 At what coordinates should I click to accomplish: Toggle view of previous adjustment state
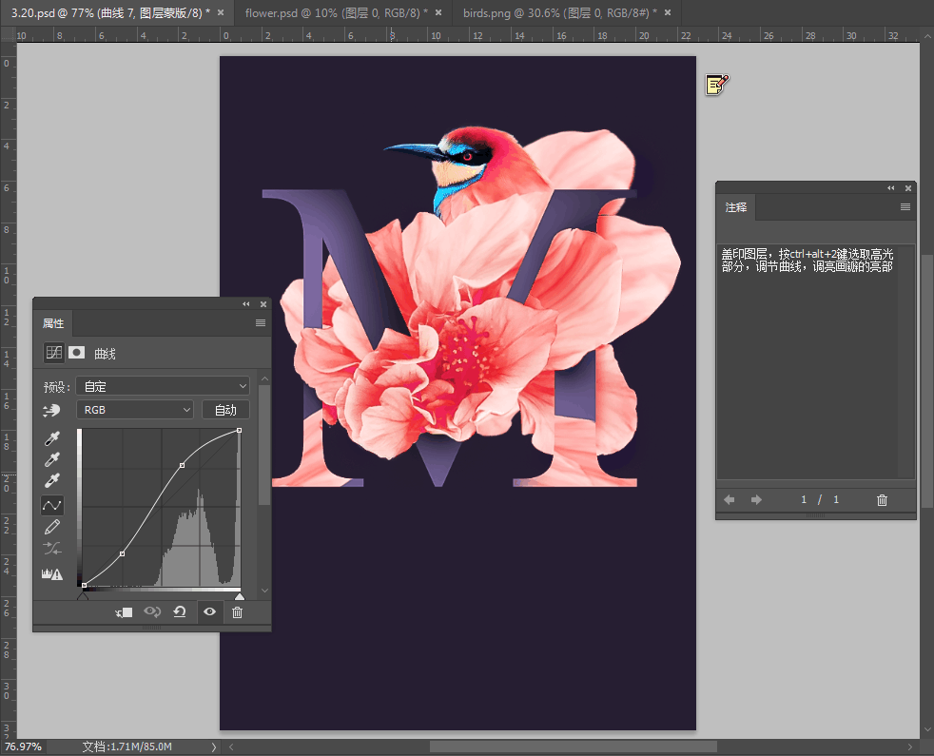pos(152,611)
